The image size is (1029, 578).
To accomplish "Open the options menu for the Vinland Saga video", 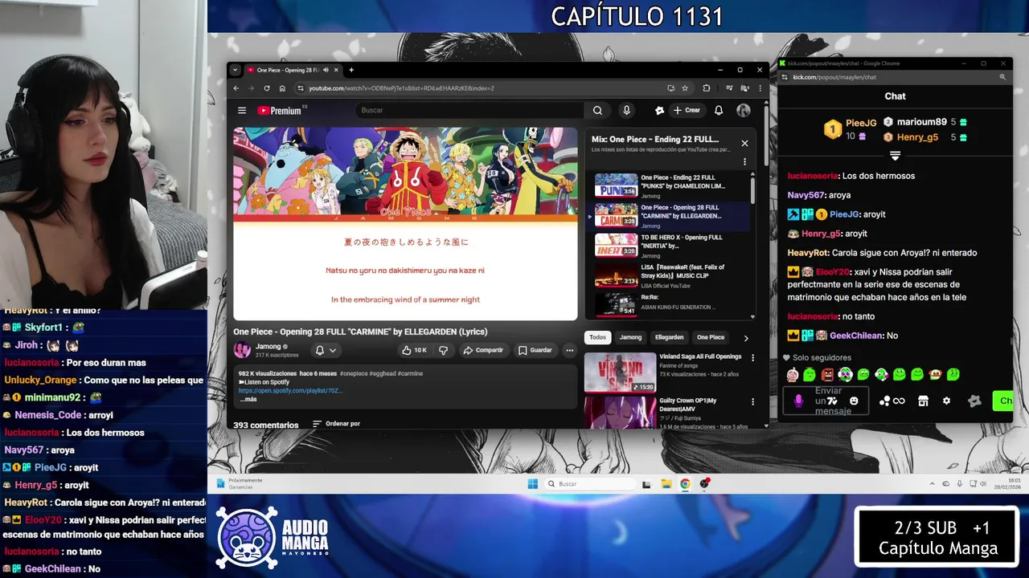I will [752, 357].
